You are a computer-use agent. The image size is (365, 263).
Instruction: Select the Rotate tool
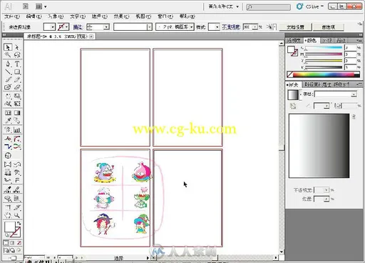(8, 96)
